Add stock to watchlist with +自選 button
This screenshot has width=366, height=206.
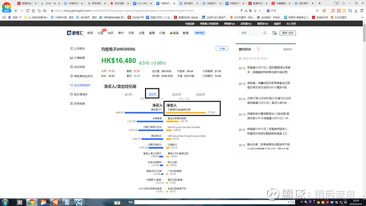pos(222,49)
